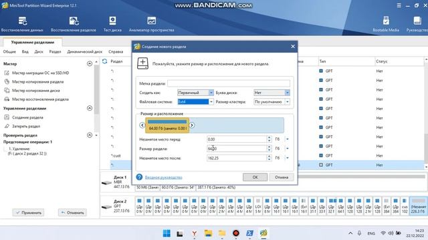Click MiniTool Partition Wizard taskbar icon
The image size is (428, 240).
coord(263,233)
